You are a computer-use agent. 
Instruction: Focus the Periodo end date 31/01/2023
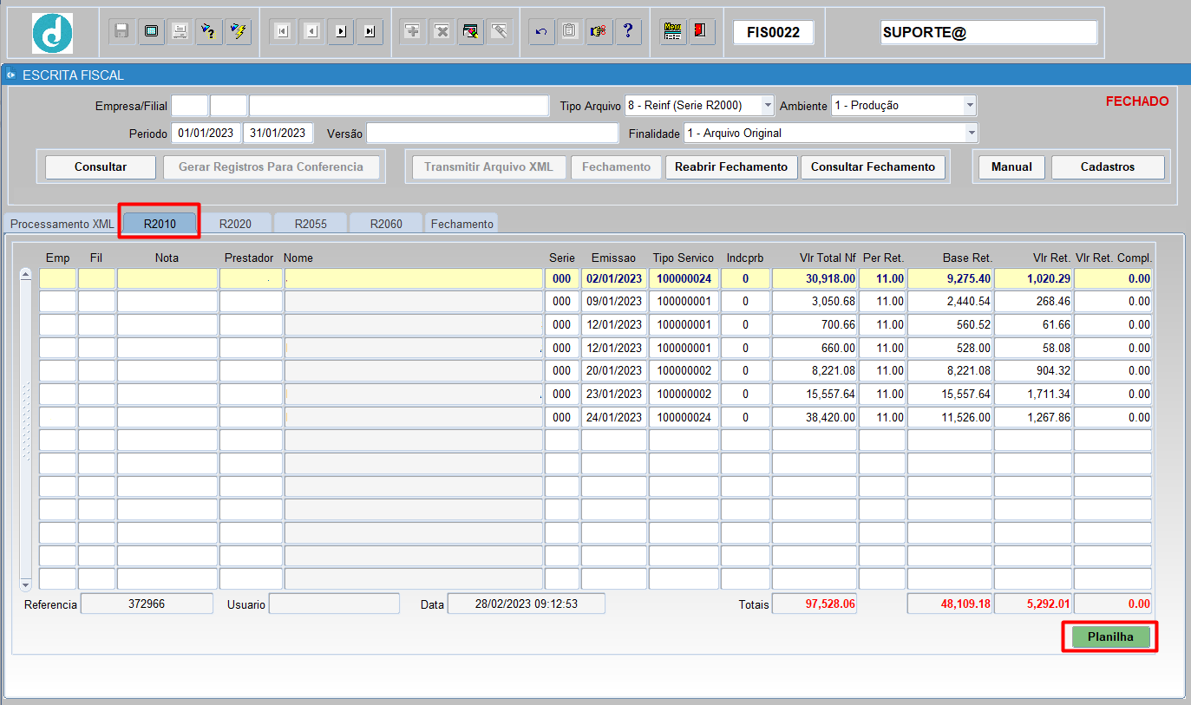pyautogui.click(x=278, y=134)
